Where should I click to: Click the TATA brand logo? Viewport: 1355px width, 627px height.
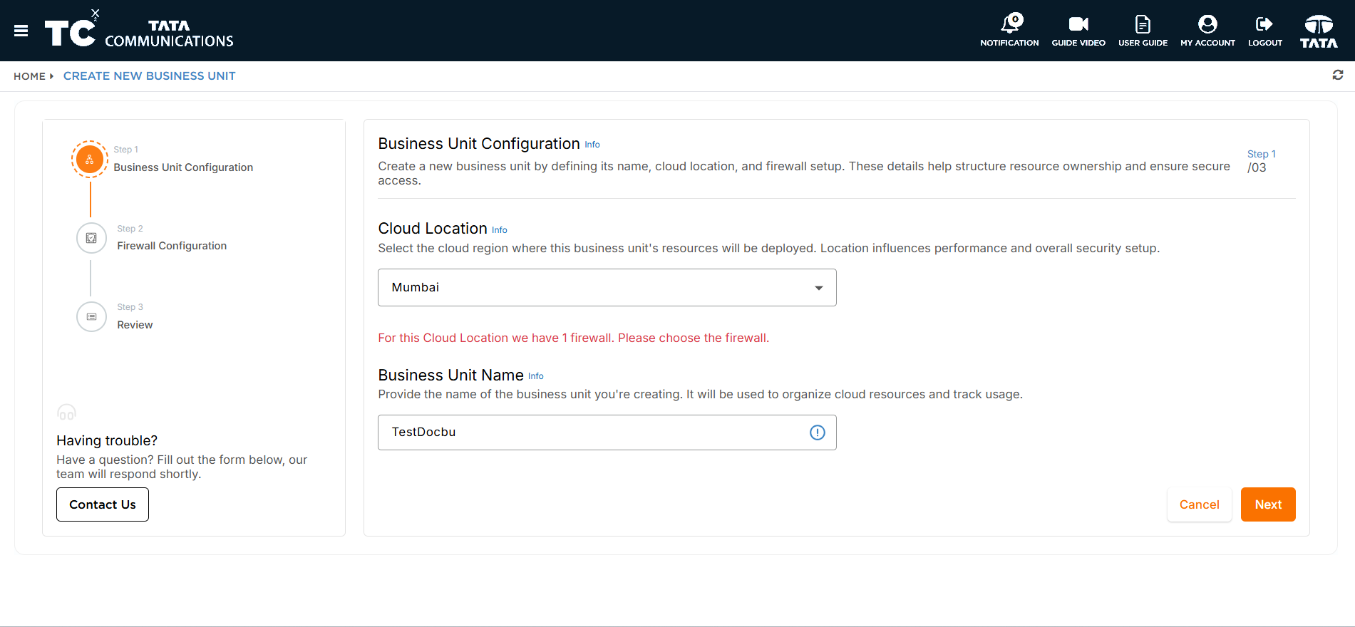coord(1319,31)
